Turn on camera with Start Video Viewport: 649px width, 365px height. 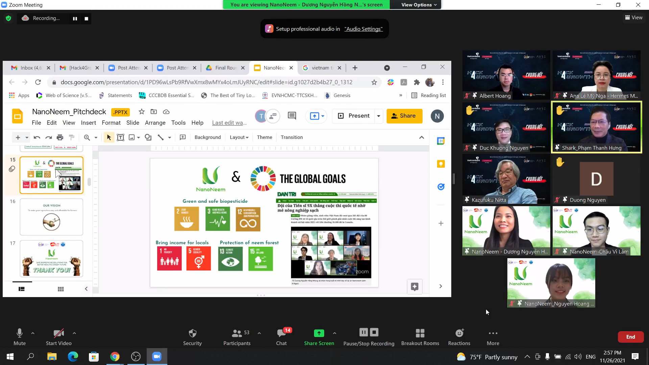pyautogui.click(x=58, y=334)
